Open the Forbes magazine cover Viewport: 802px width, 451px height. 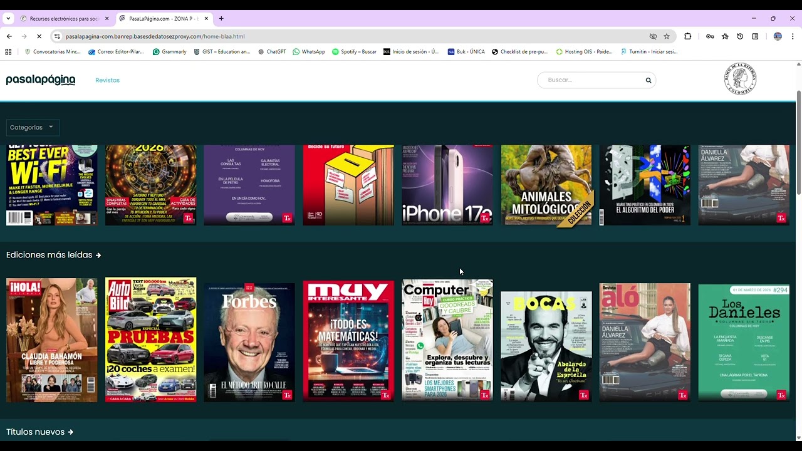pyautogui.click(x=249, y=342)
